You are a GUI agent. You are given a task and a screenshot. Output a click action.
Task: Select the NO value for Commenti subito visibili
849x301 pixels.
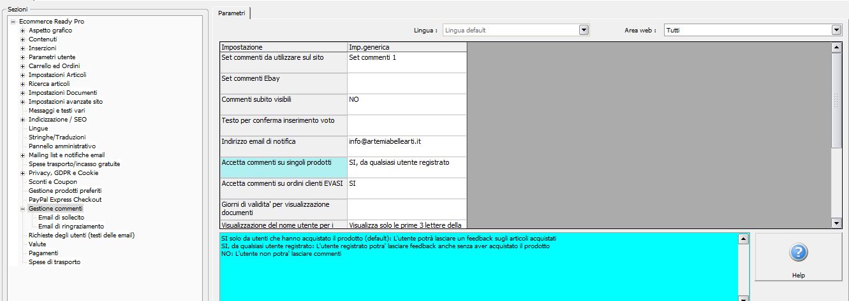(x=407, y=104)
